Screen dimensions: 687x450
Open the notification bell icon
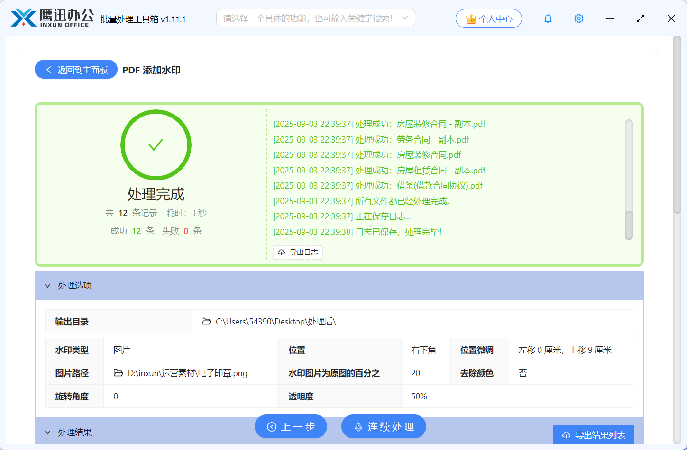point(548,18)
